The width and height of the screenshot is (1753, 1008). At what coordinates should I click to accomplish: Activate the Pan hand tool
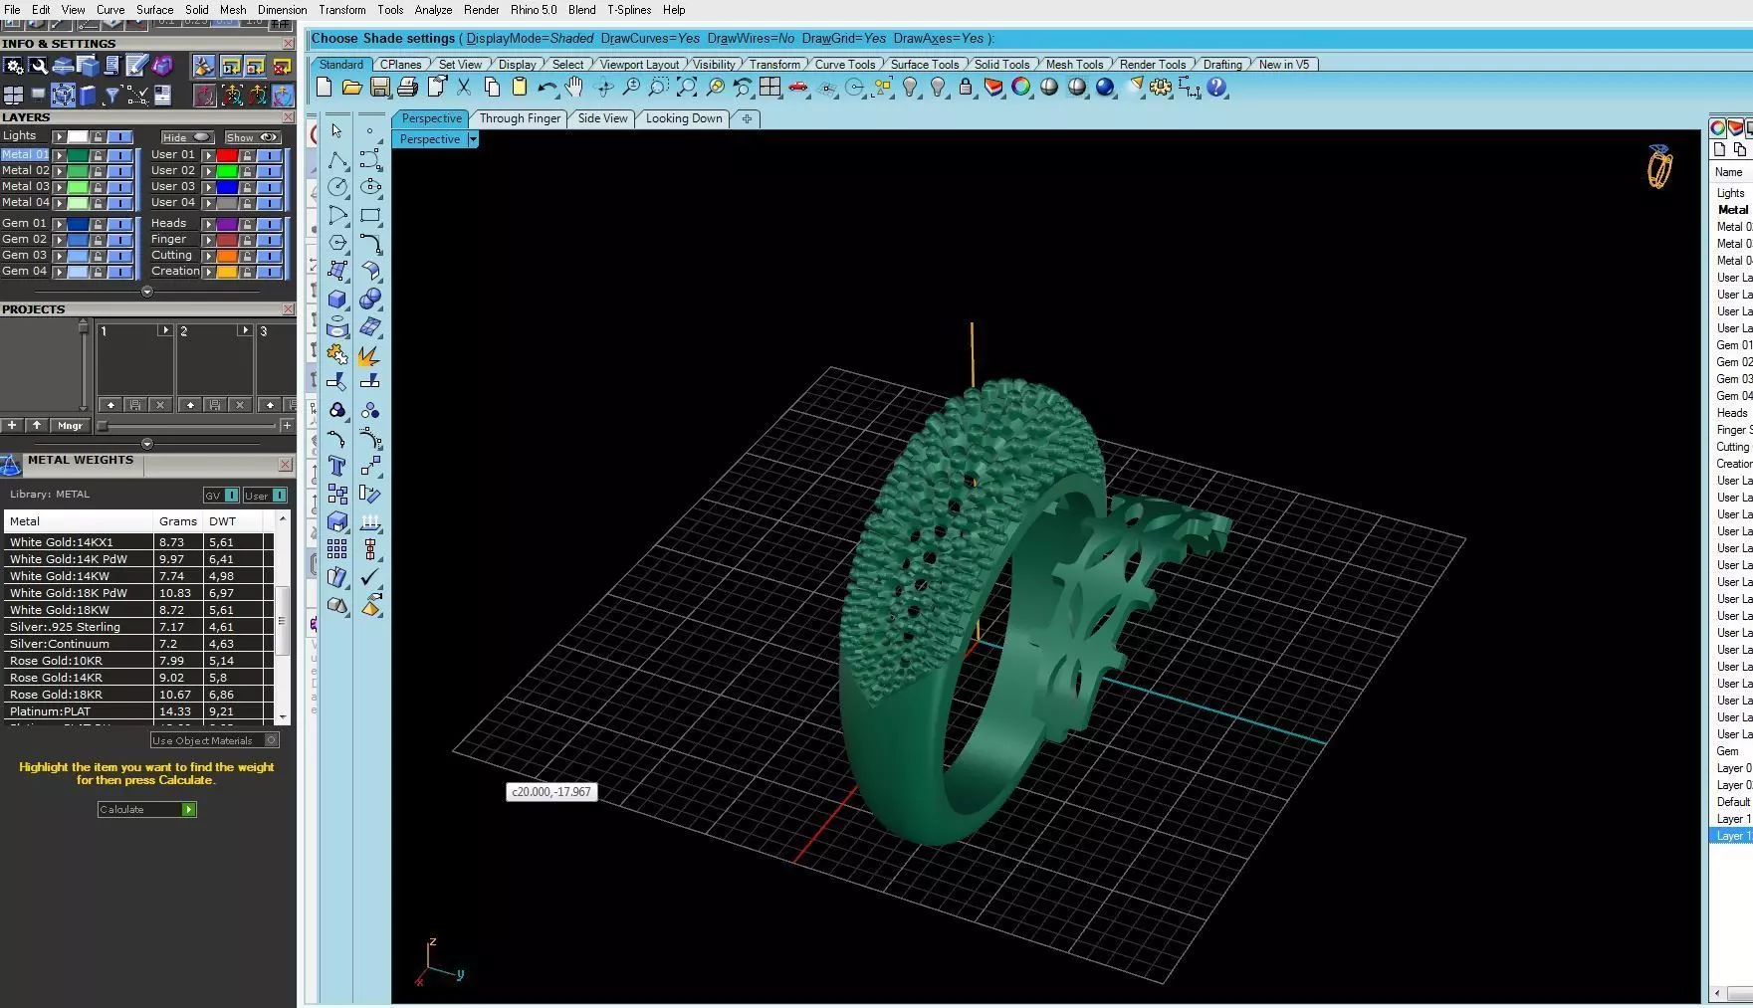click(574, 88)
